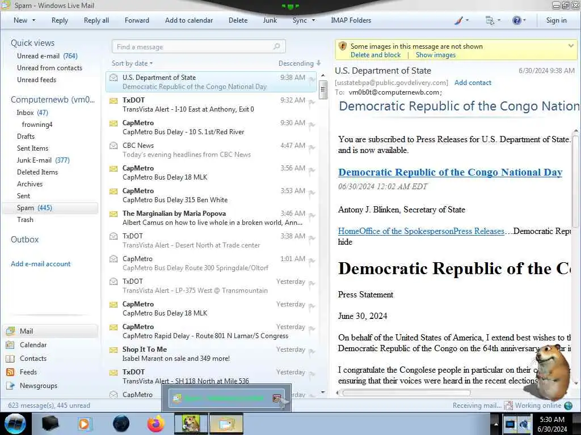This screenshot has height=435, width=581.
Task: Show hidden tray icons arrow
Action: pyautogui.click(x=495, y=424)
